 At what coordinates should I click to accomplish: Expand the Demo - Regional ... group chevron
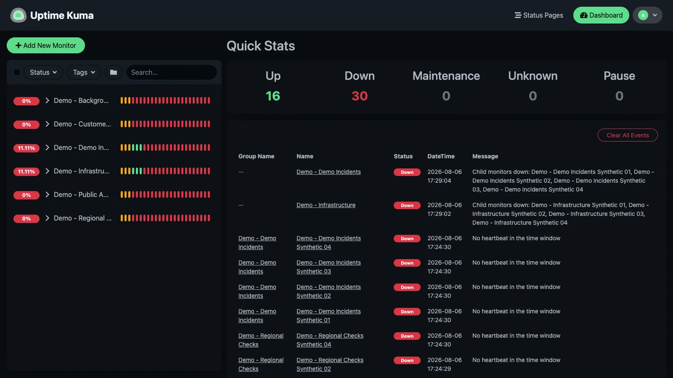pos(47,218)
